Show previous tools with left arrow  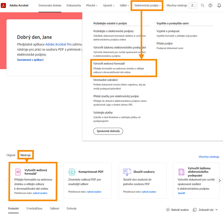(x=10, y=181)
